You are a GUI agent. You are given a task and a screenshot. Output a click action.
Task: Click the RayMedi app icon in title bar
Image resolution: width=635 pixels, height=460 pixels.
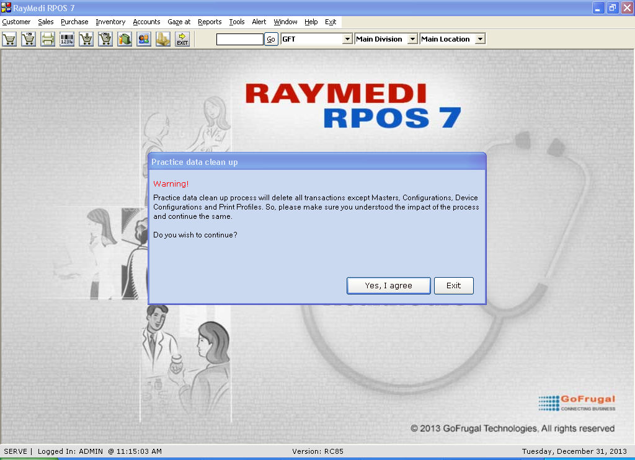tap(6, 7)
